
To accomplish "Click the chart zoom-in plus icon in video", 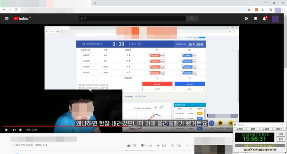I will [156, 108].
